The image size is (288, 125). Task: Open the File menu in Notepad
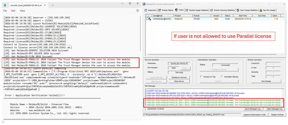[x=5, y=11]
